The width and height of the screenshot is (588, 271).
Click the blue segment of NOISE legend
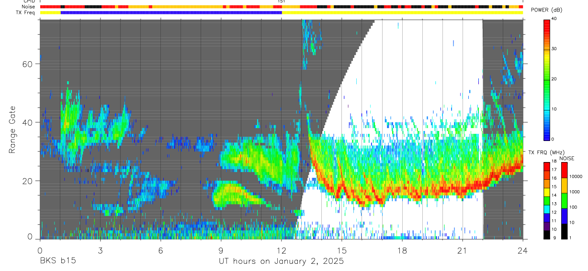[564, 216]
